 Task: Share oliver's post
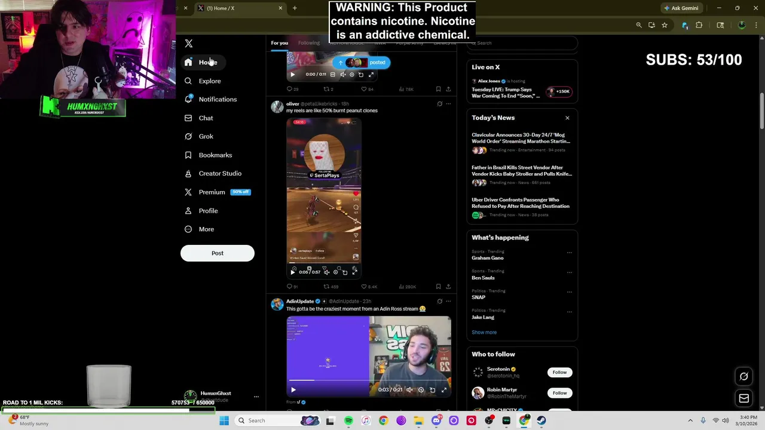click(x=448, y=287)
